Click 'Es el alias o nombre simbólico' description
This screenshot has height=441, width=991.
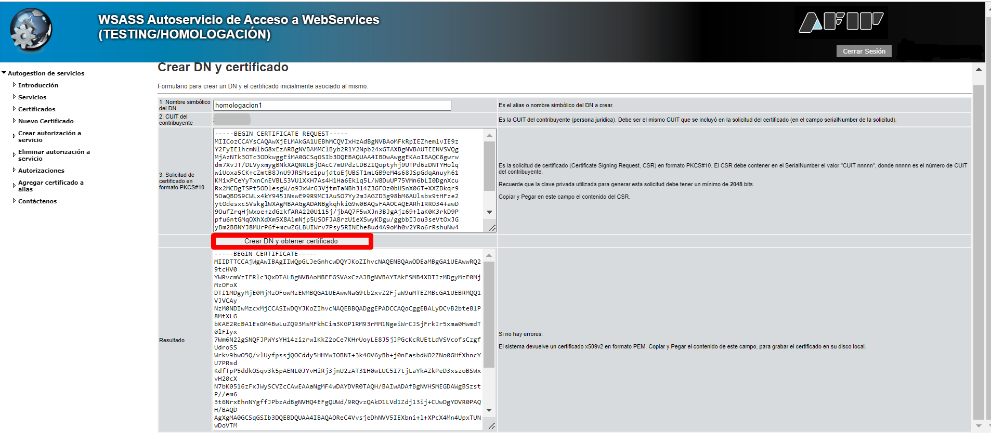pyautogui.click(x=556, y=105)
